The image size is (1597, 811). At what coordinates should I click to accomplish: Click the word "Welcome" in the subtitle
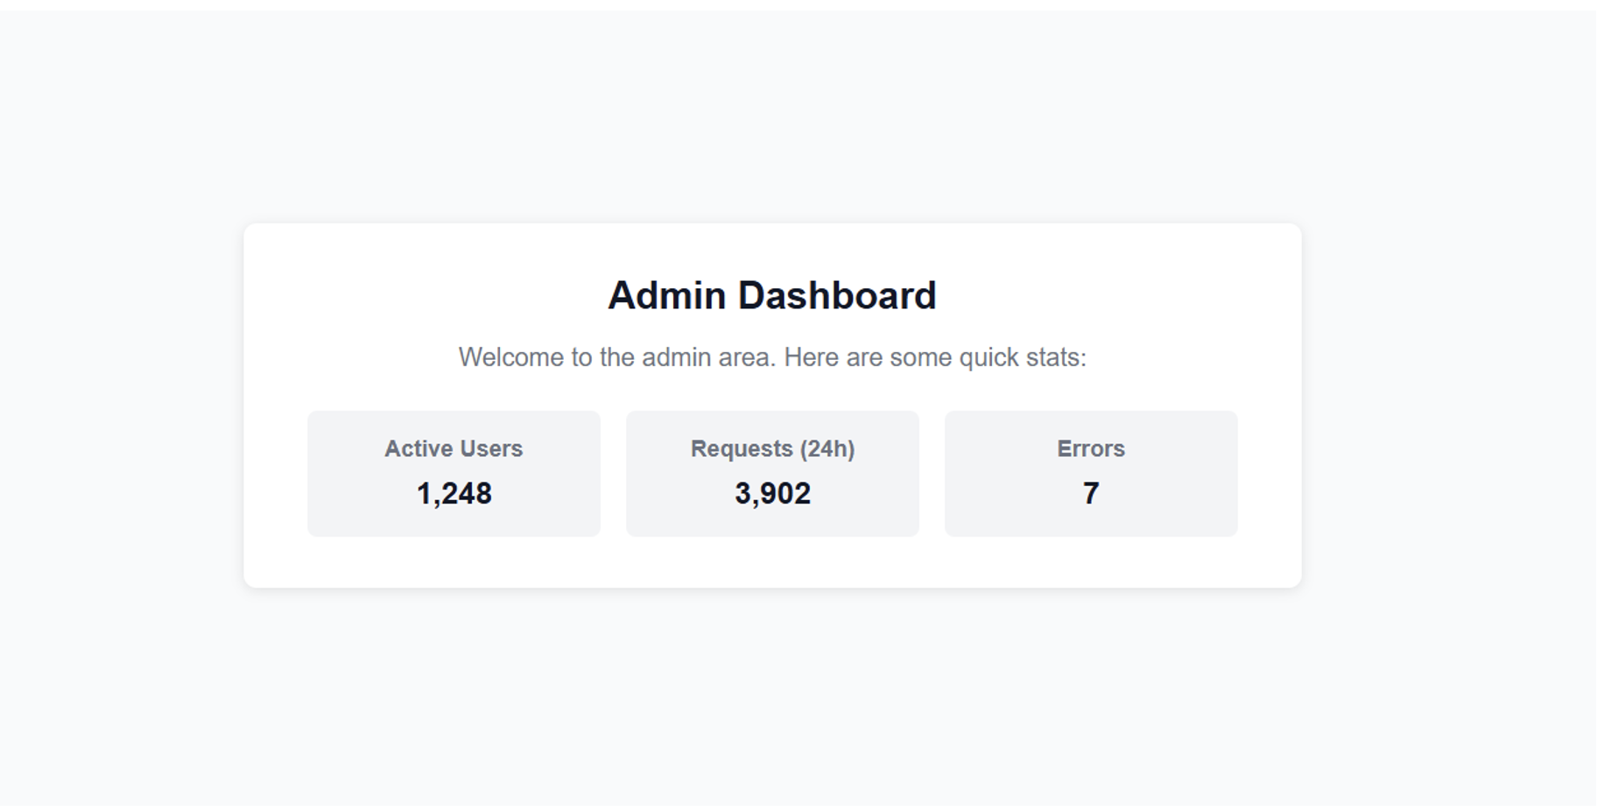click(511, 357)
